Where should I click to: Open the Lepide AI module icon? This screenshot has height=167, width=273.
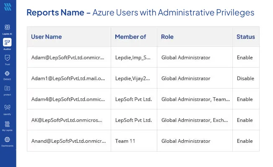7,27
